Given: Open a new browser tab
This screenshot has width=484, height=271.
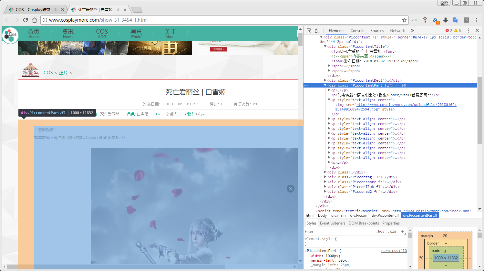Looking at the screenshot, I should click(137, 10).
